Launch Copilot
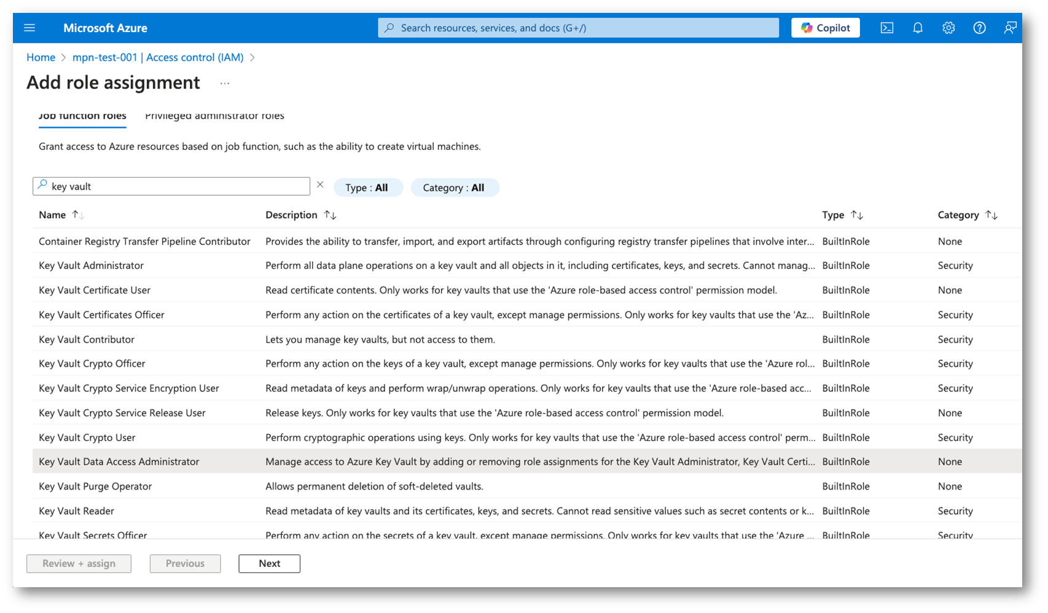 [x=825, y=28]
